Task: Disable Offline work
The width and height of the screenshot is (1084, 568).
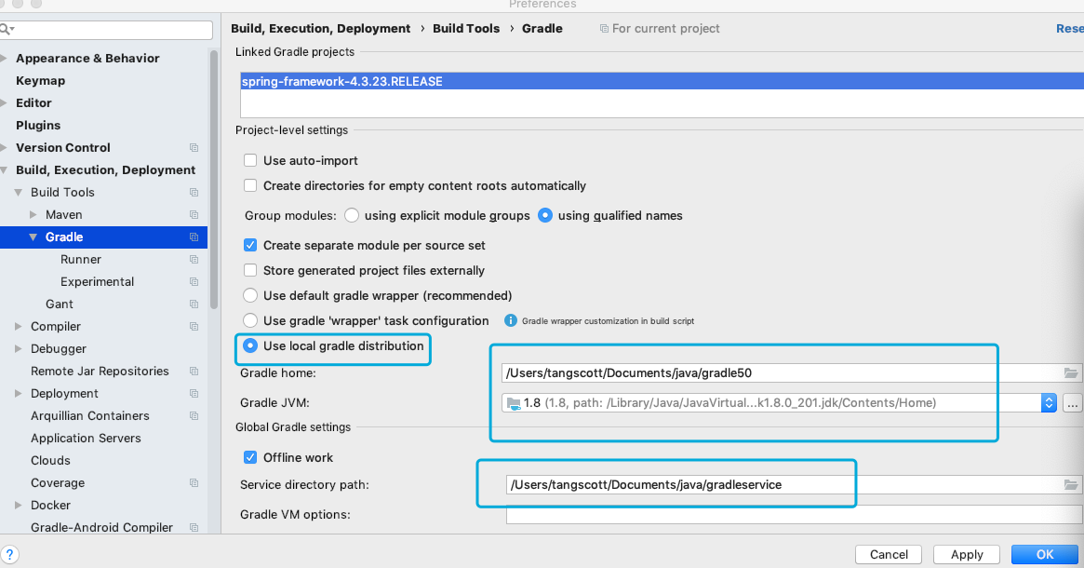Action: point(250,457)
